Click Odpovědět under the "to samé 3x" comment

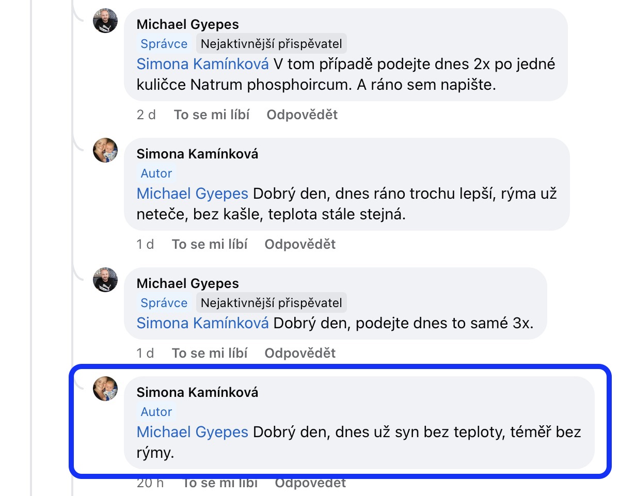[x=300, y=353]
